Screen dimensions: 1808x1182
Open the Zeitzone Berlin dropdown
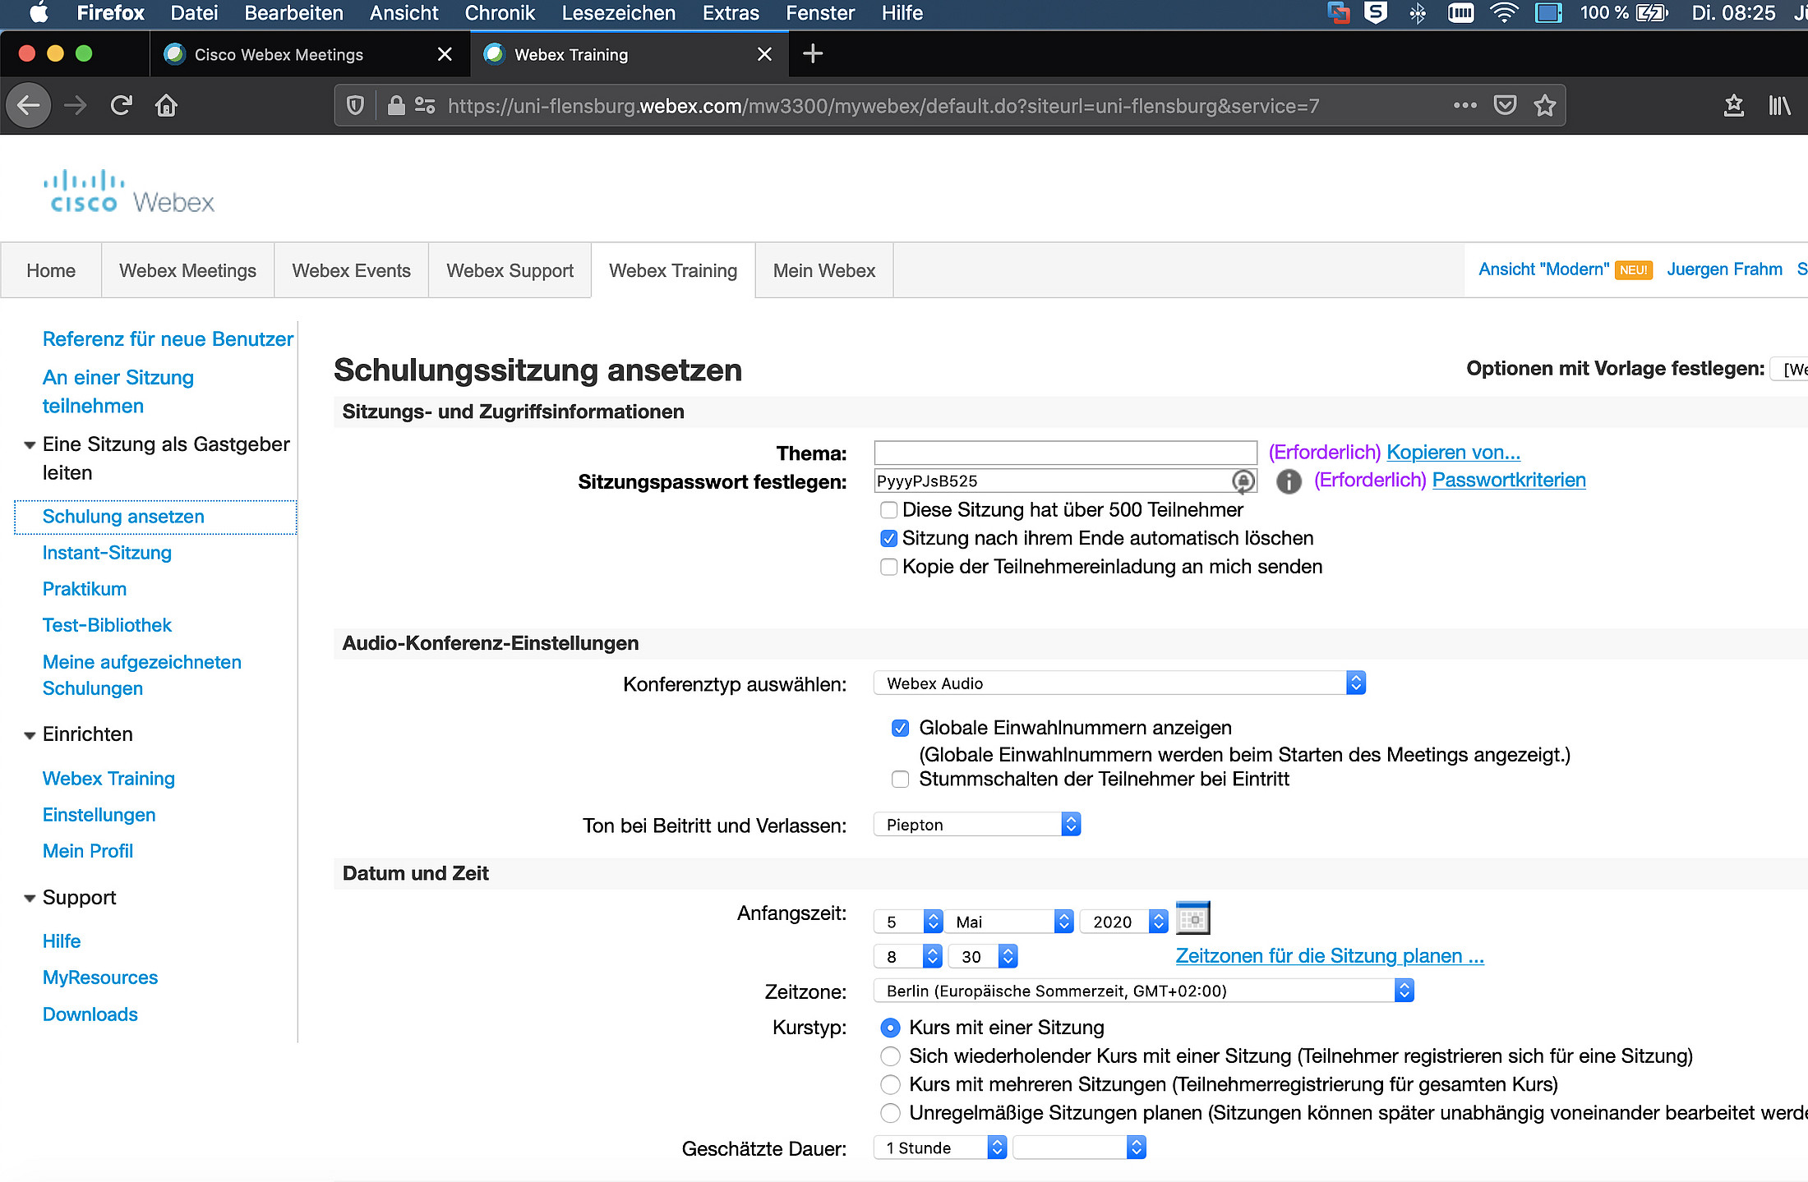tap(1142, 991)
